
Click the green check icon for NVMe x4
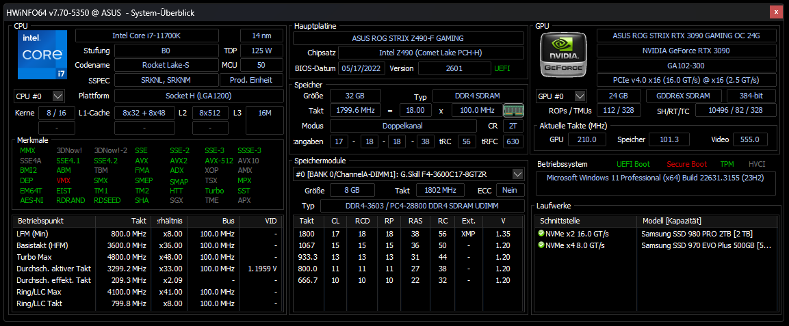(541, 245)
